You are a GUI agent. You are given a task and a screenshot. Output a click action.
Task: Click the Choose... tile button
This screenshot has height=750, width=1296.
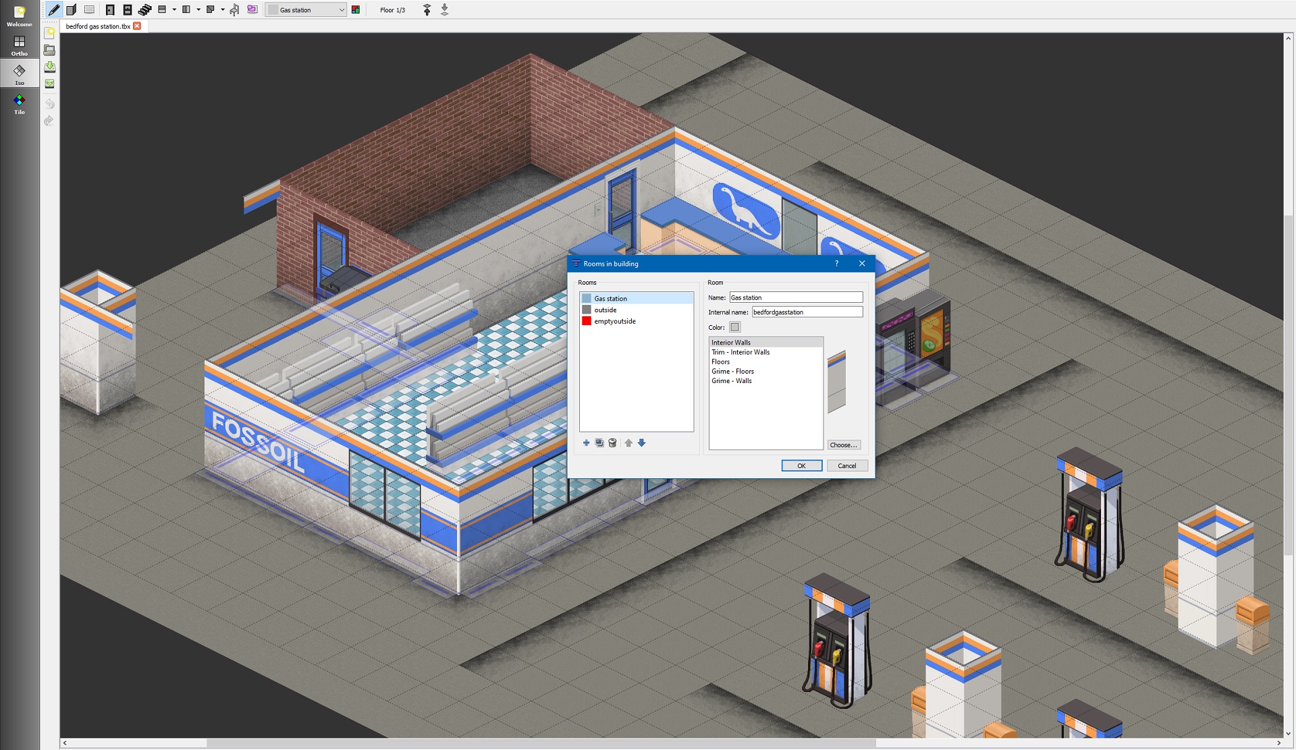tap(843, 445)
